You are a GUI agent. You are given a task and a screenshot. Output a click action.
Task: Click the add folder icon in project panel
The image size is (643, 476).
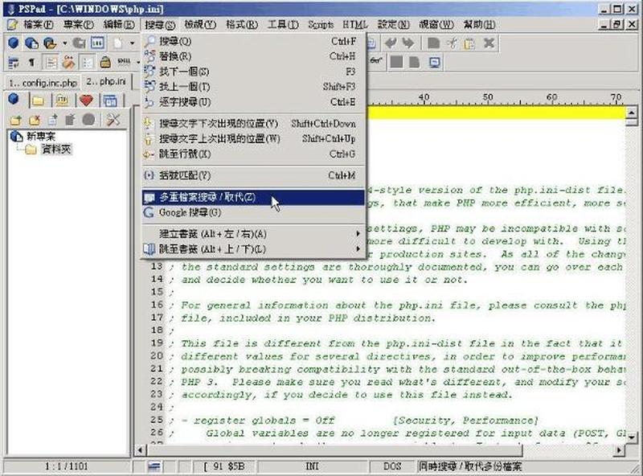[x=16, y=120]
